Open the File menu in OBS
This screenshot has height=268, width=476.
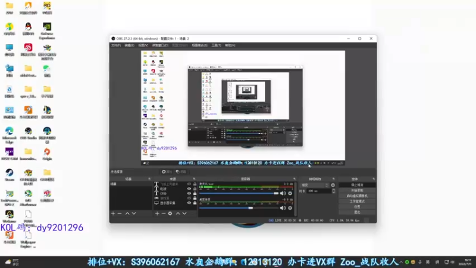click(115, 45)
